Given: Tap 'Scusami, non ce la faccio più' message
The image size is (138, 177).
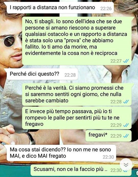Looking at the screenshot, I should tap(81, 170).
